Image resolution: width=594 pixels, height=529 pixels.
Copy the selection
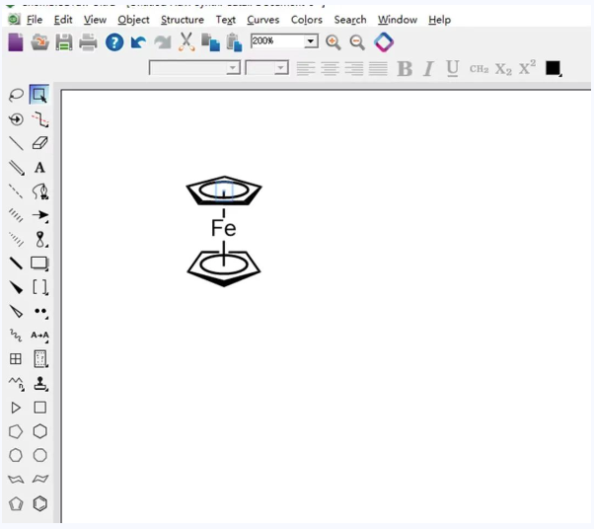point(210,42)
